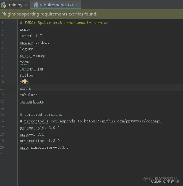Click the tqdm entry
This screenshot has height=186, width=183.
point(24,62)
